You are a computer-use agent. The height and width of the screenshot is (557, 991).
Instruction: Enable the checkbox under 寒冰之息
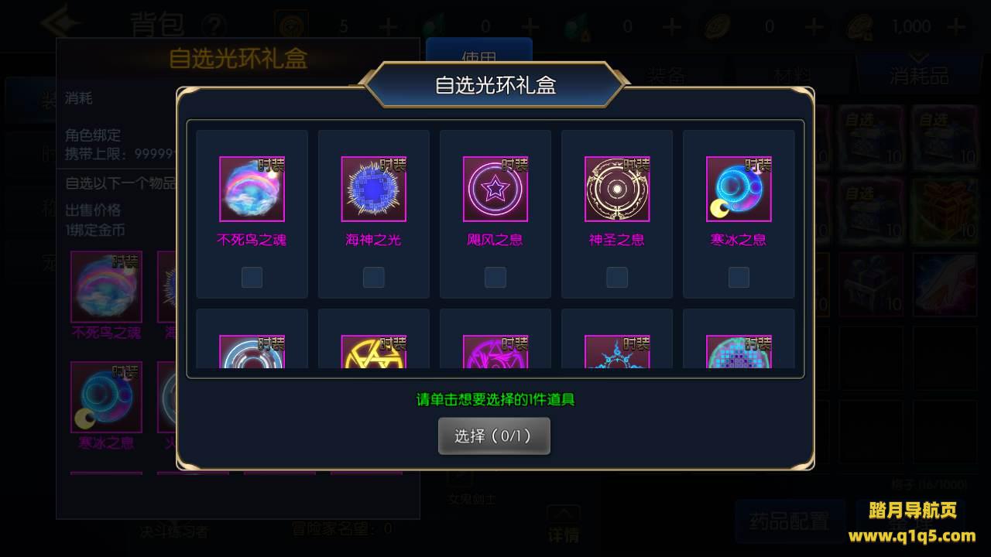[739, 277]
